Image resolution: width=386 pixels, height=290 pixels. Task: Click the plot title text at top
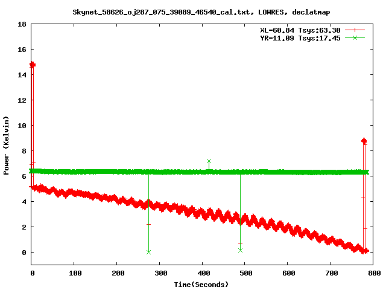click(201, 12)
